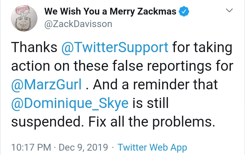
Task: Select the Dec 9, 2019 date
Action: 83,147
